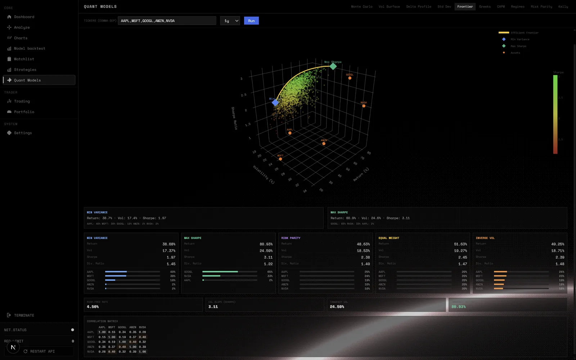Open the Dashboard sidebar icon

coord(9,17)
